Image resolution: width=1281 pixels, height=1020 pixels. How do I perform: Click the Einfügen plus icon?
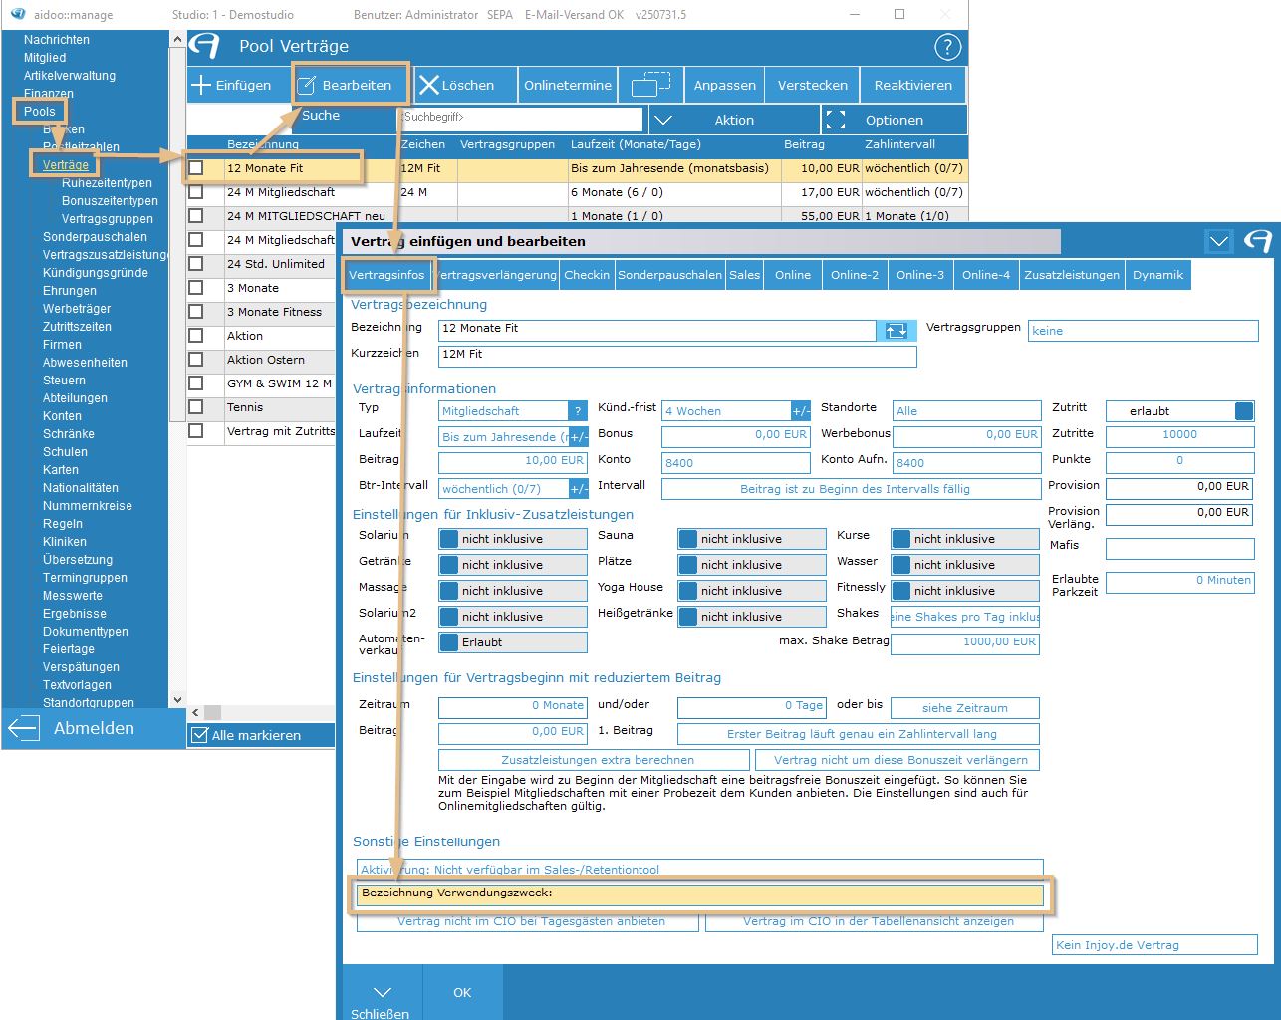pyautogui.click(x=201, y=85)
